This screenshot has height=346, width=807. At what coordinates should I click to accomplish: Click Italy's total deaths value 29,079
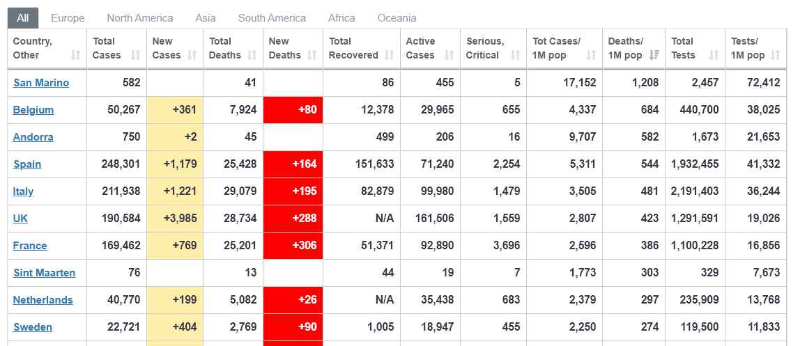click(240, 191)
